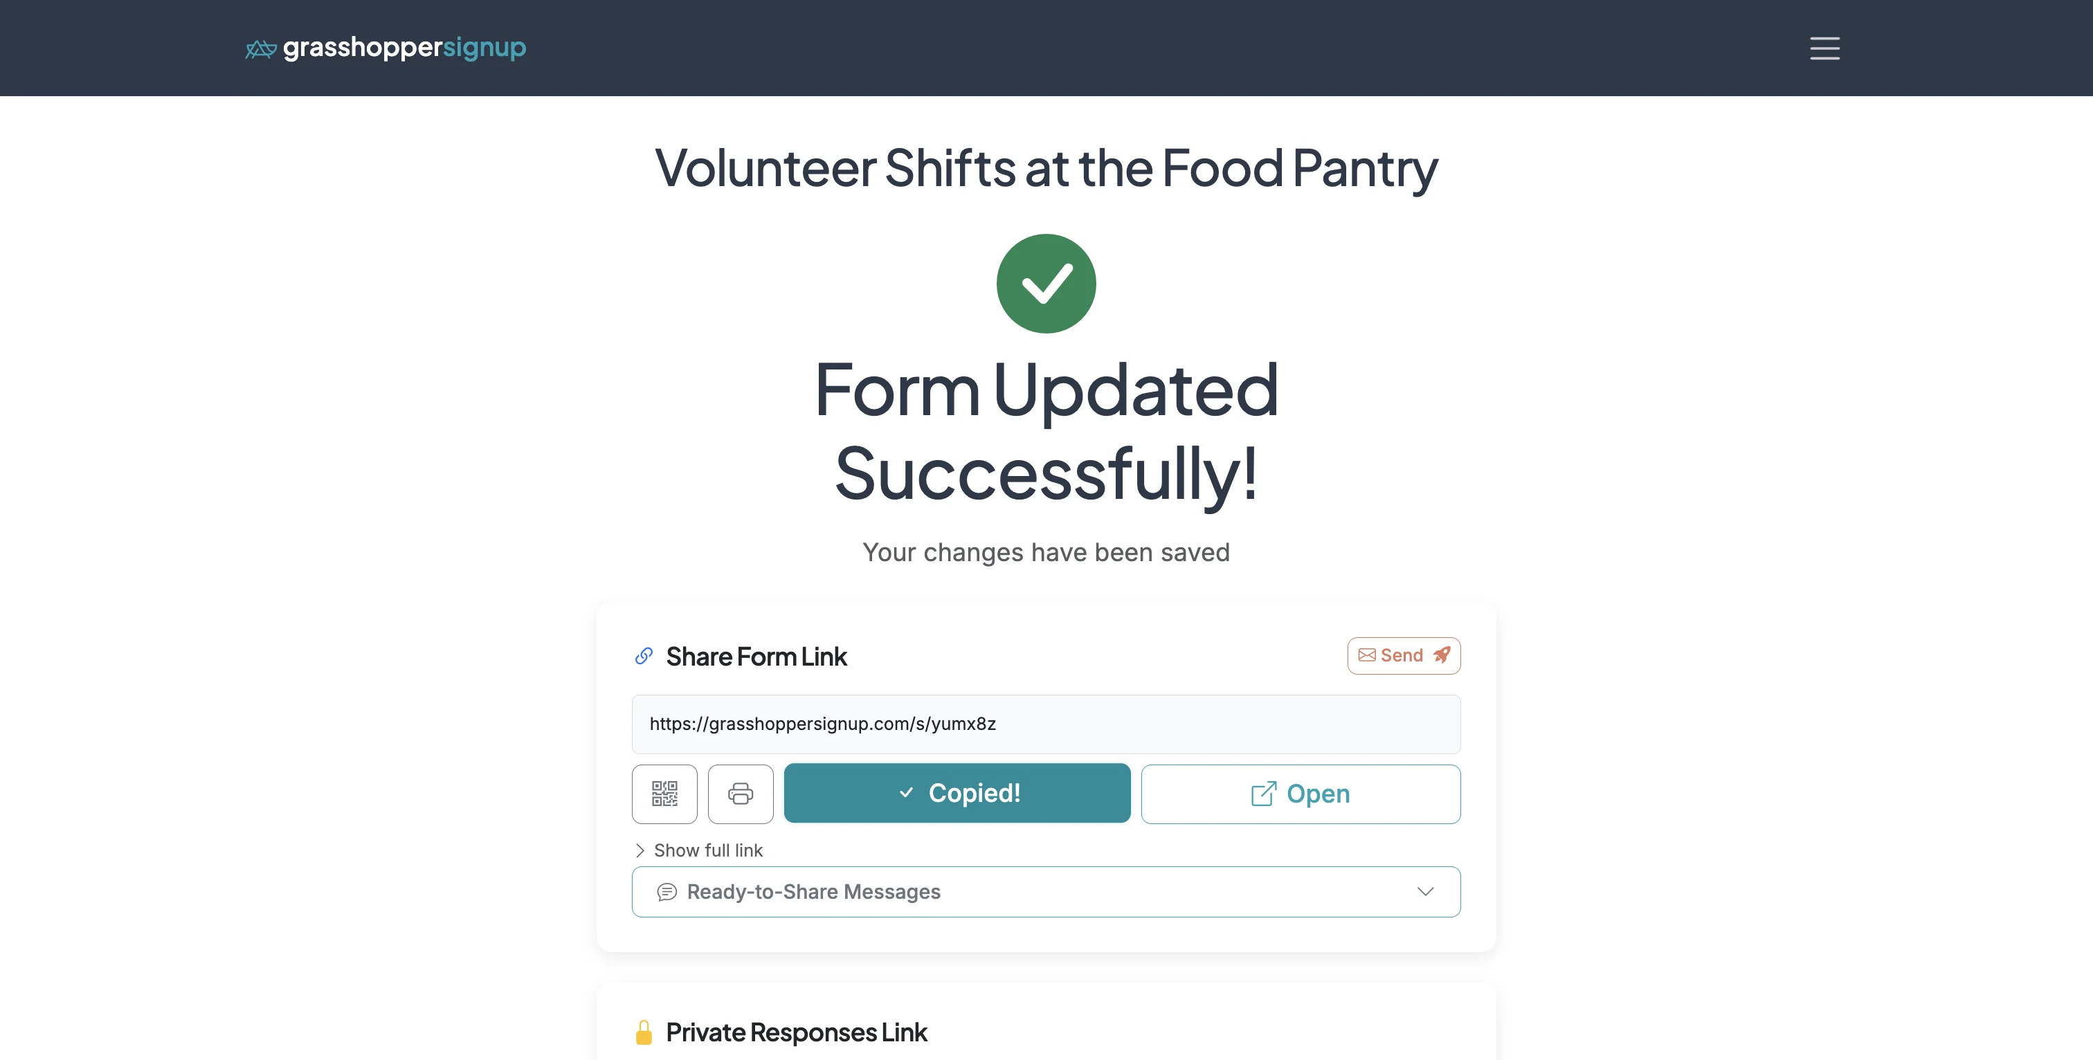
Task: Click the speech bubble icon on Ready-to-Share Messages
Action: coord(667,892)
